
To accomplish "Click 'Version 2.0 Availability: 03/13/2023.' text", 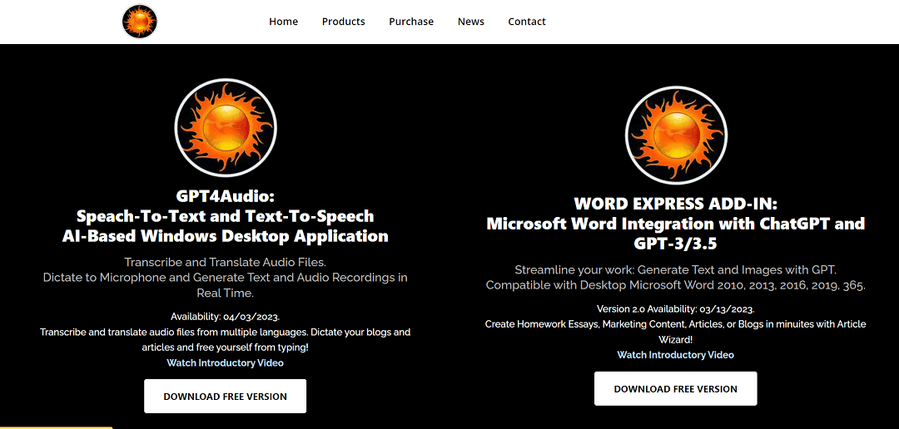I will click(675, 308).
